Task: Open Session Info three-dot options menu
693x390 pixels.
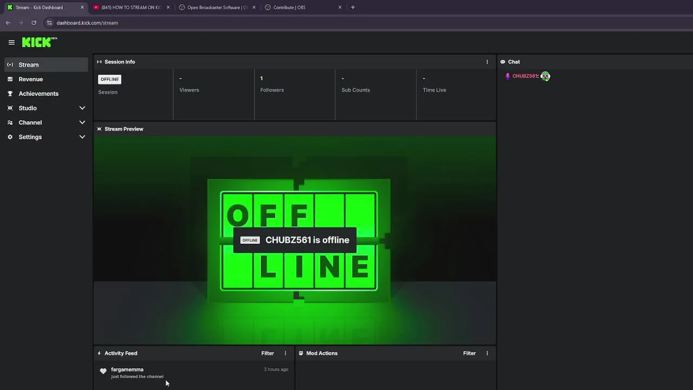Action: point(487,62)
